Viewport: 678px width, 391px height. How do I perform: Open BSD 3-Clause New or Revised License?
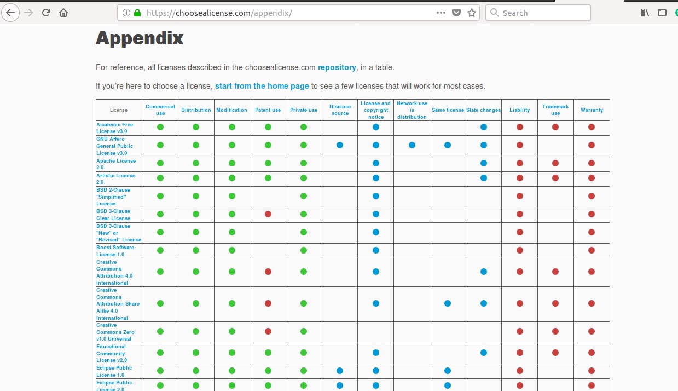(119, 233)
